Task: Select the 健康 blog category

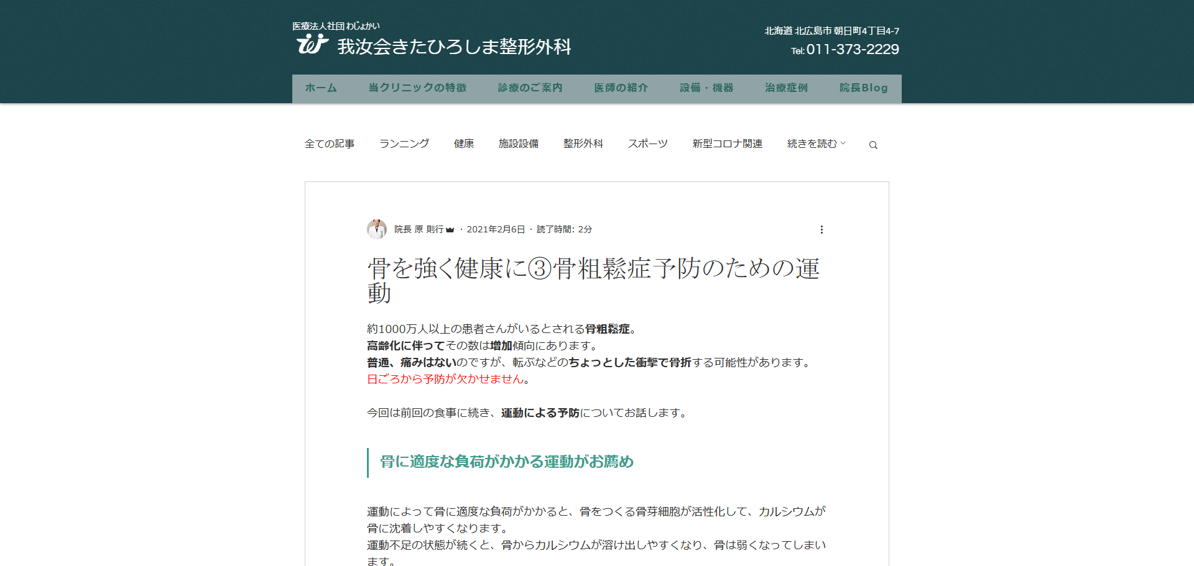Action: click(464, 144)
